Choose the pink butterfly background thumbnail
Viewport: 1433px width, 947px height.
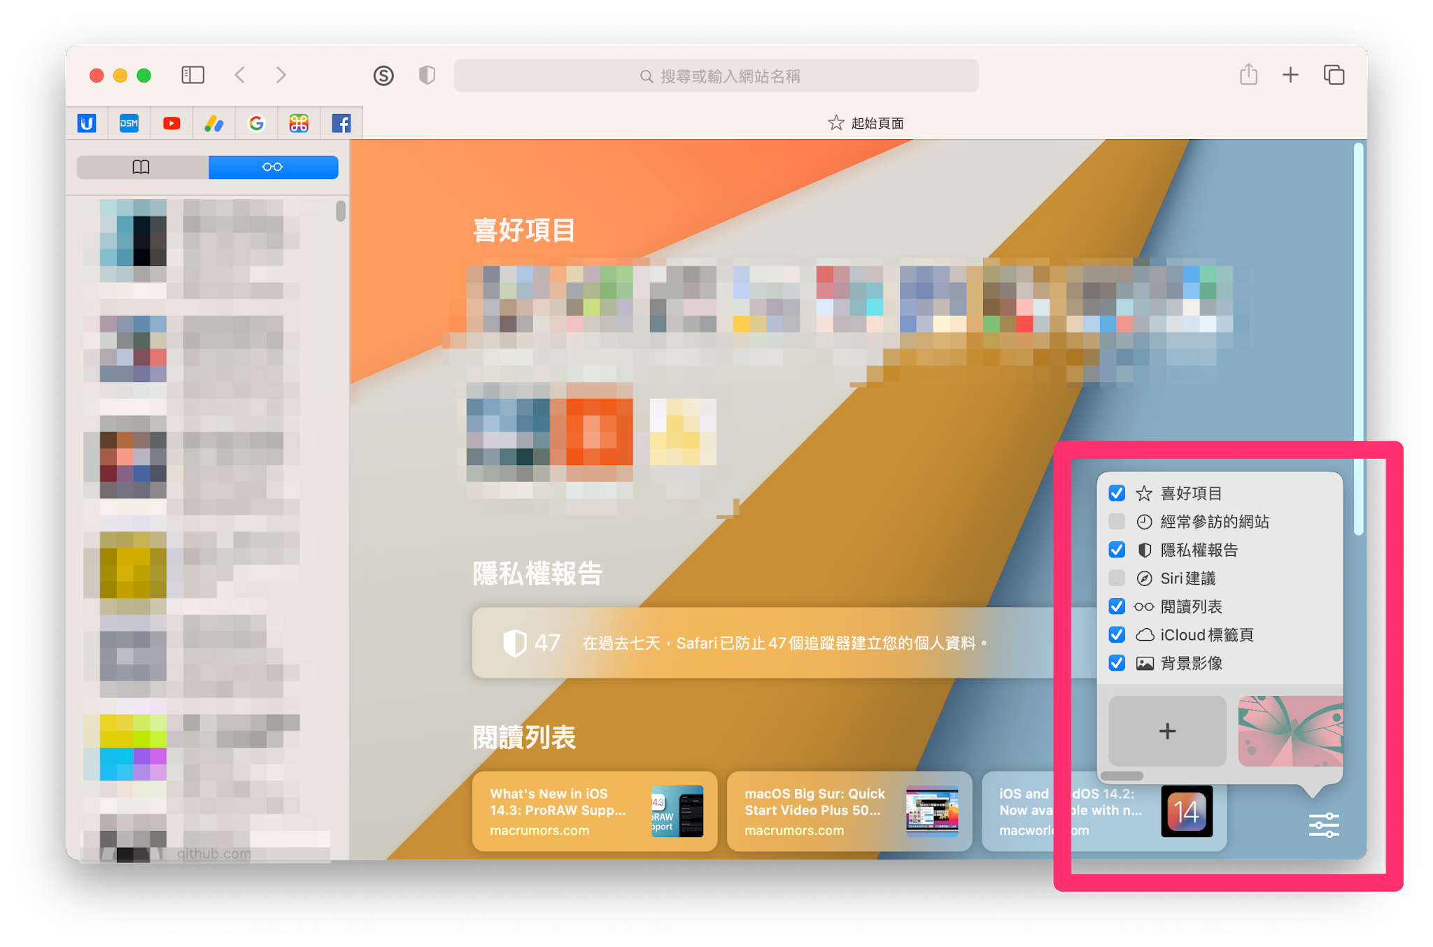tap(1290, 731)
